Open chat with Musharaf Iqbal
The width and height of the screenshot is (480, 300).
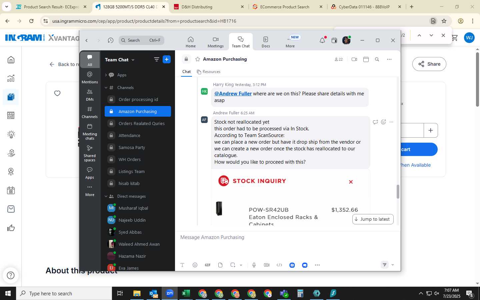pyautogui.click(x=138, y=208)
